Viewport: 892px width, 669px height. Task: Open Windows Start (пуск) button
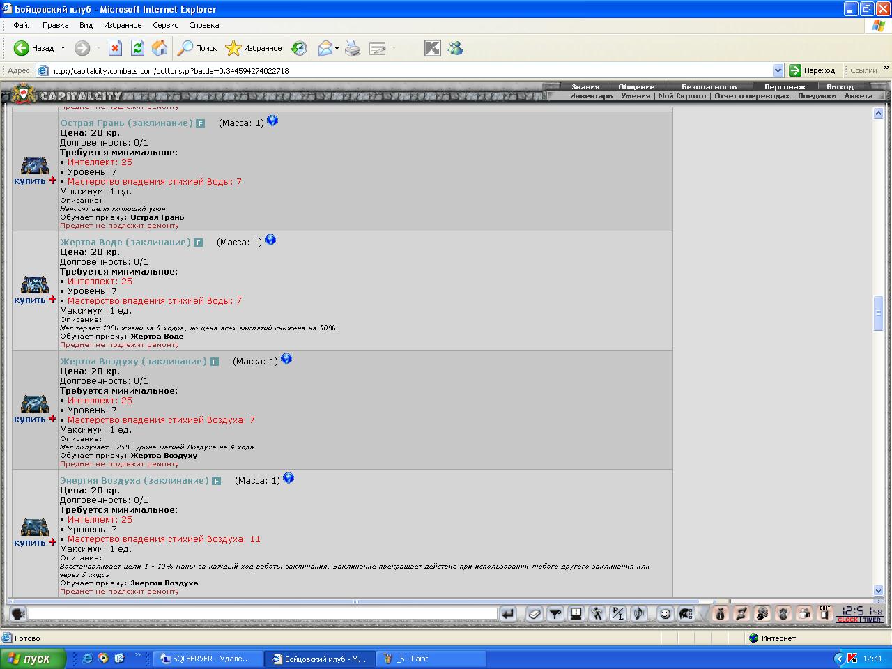click(33, 659)
